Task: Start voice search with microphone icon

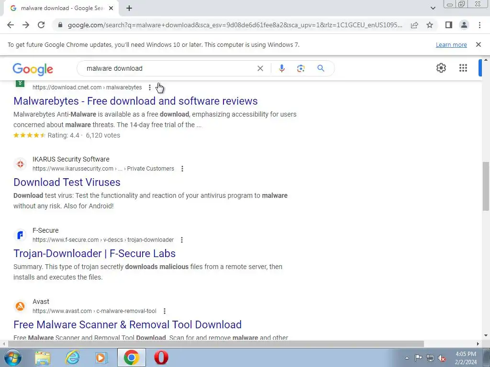Action: 281,68
